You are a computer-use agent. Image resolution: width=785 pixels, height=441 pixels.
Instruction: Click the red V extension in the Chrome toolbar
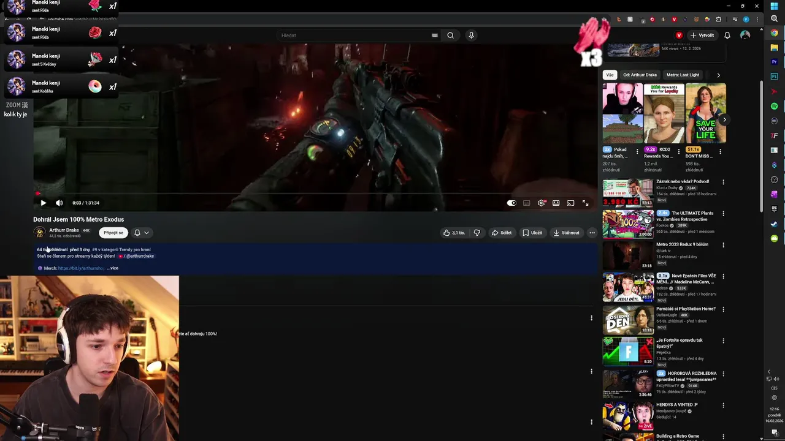(x=674, y=20)
